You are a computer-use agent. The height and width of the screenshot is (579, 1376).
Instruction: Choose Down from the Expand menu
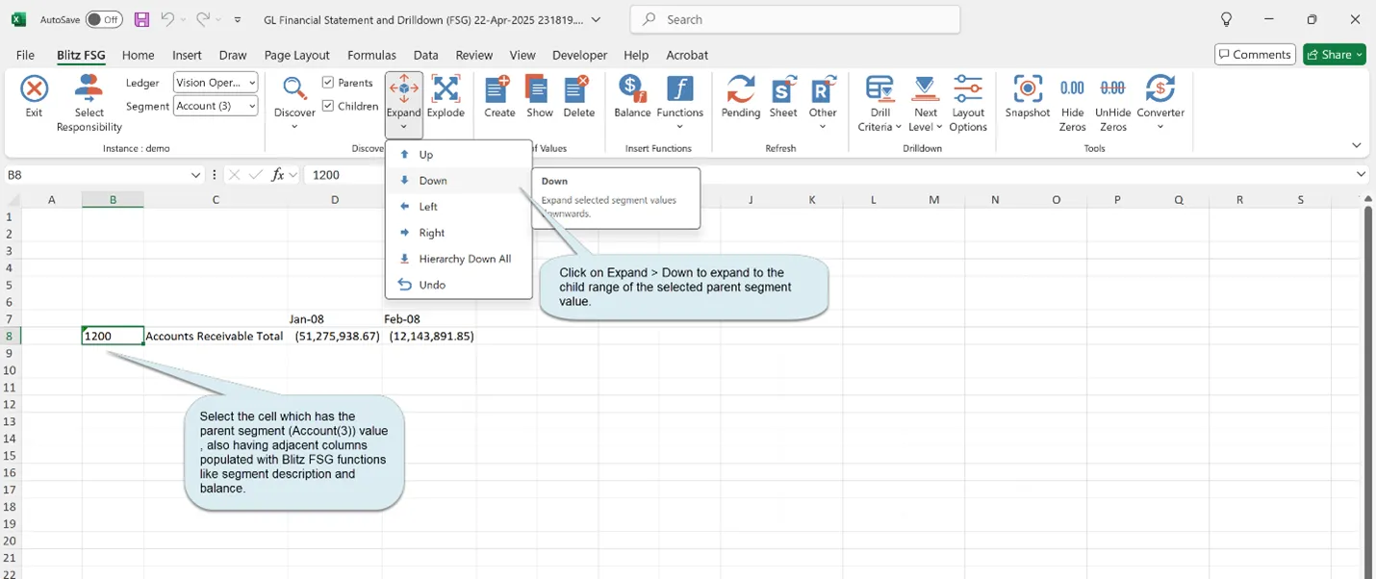[458, 181]
